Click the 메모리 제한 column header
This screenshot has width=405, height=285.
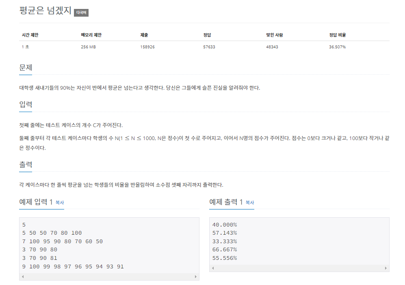point(91,35)
